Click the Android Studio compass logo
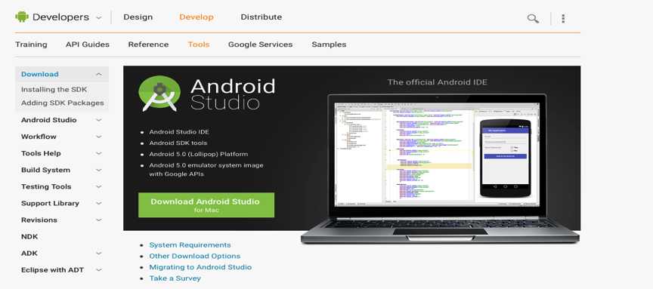 point(159,94)
